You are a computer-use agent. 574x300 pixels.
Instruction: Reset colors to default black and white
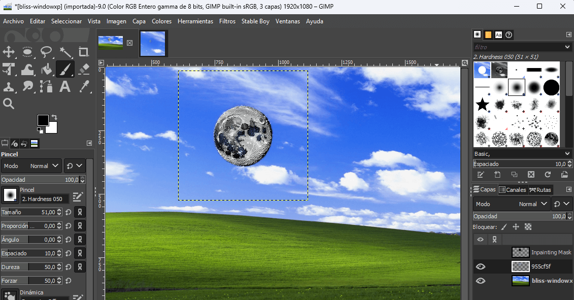(x=40, y=130)
